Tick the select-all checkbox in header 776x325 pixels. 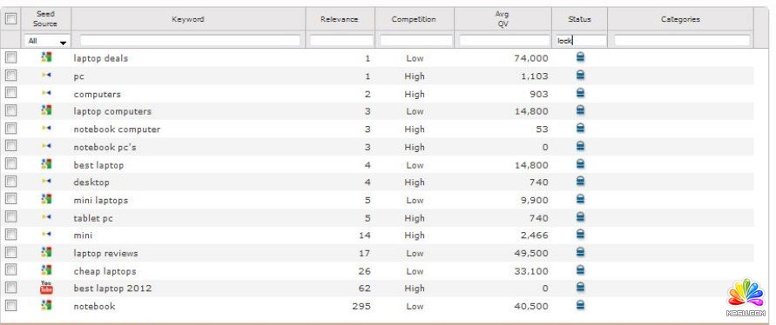click(10, 19)
